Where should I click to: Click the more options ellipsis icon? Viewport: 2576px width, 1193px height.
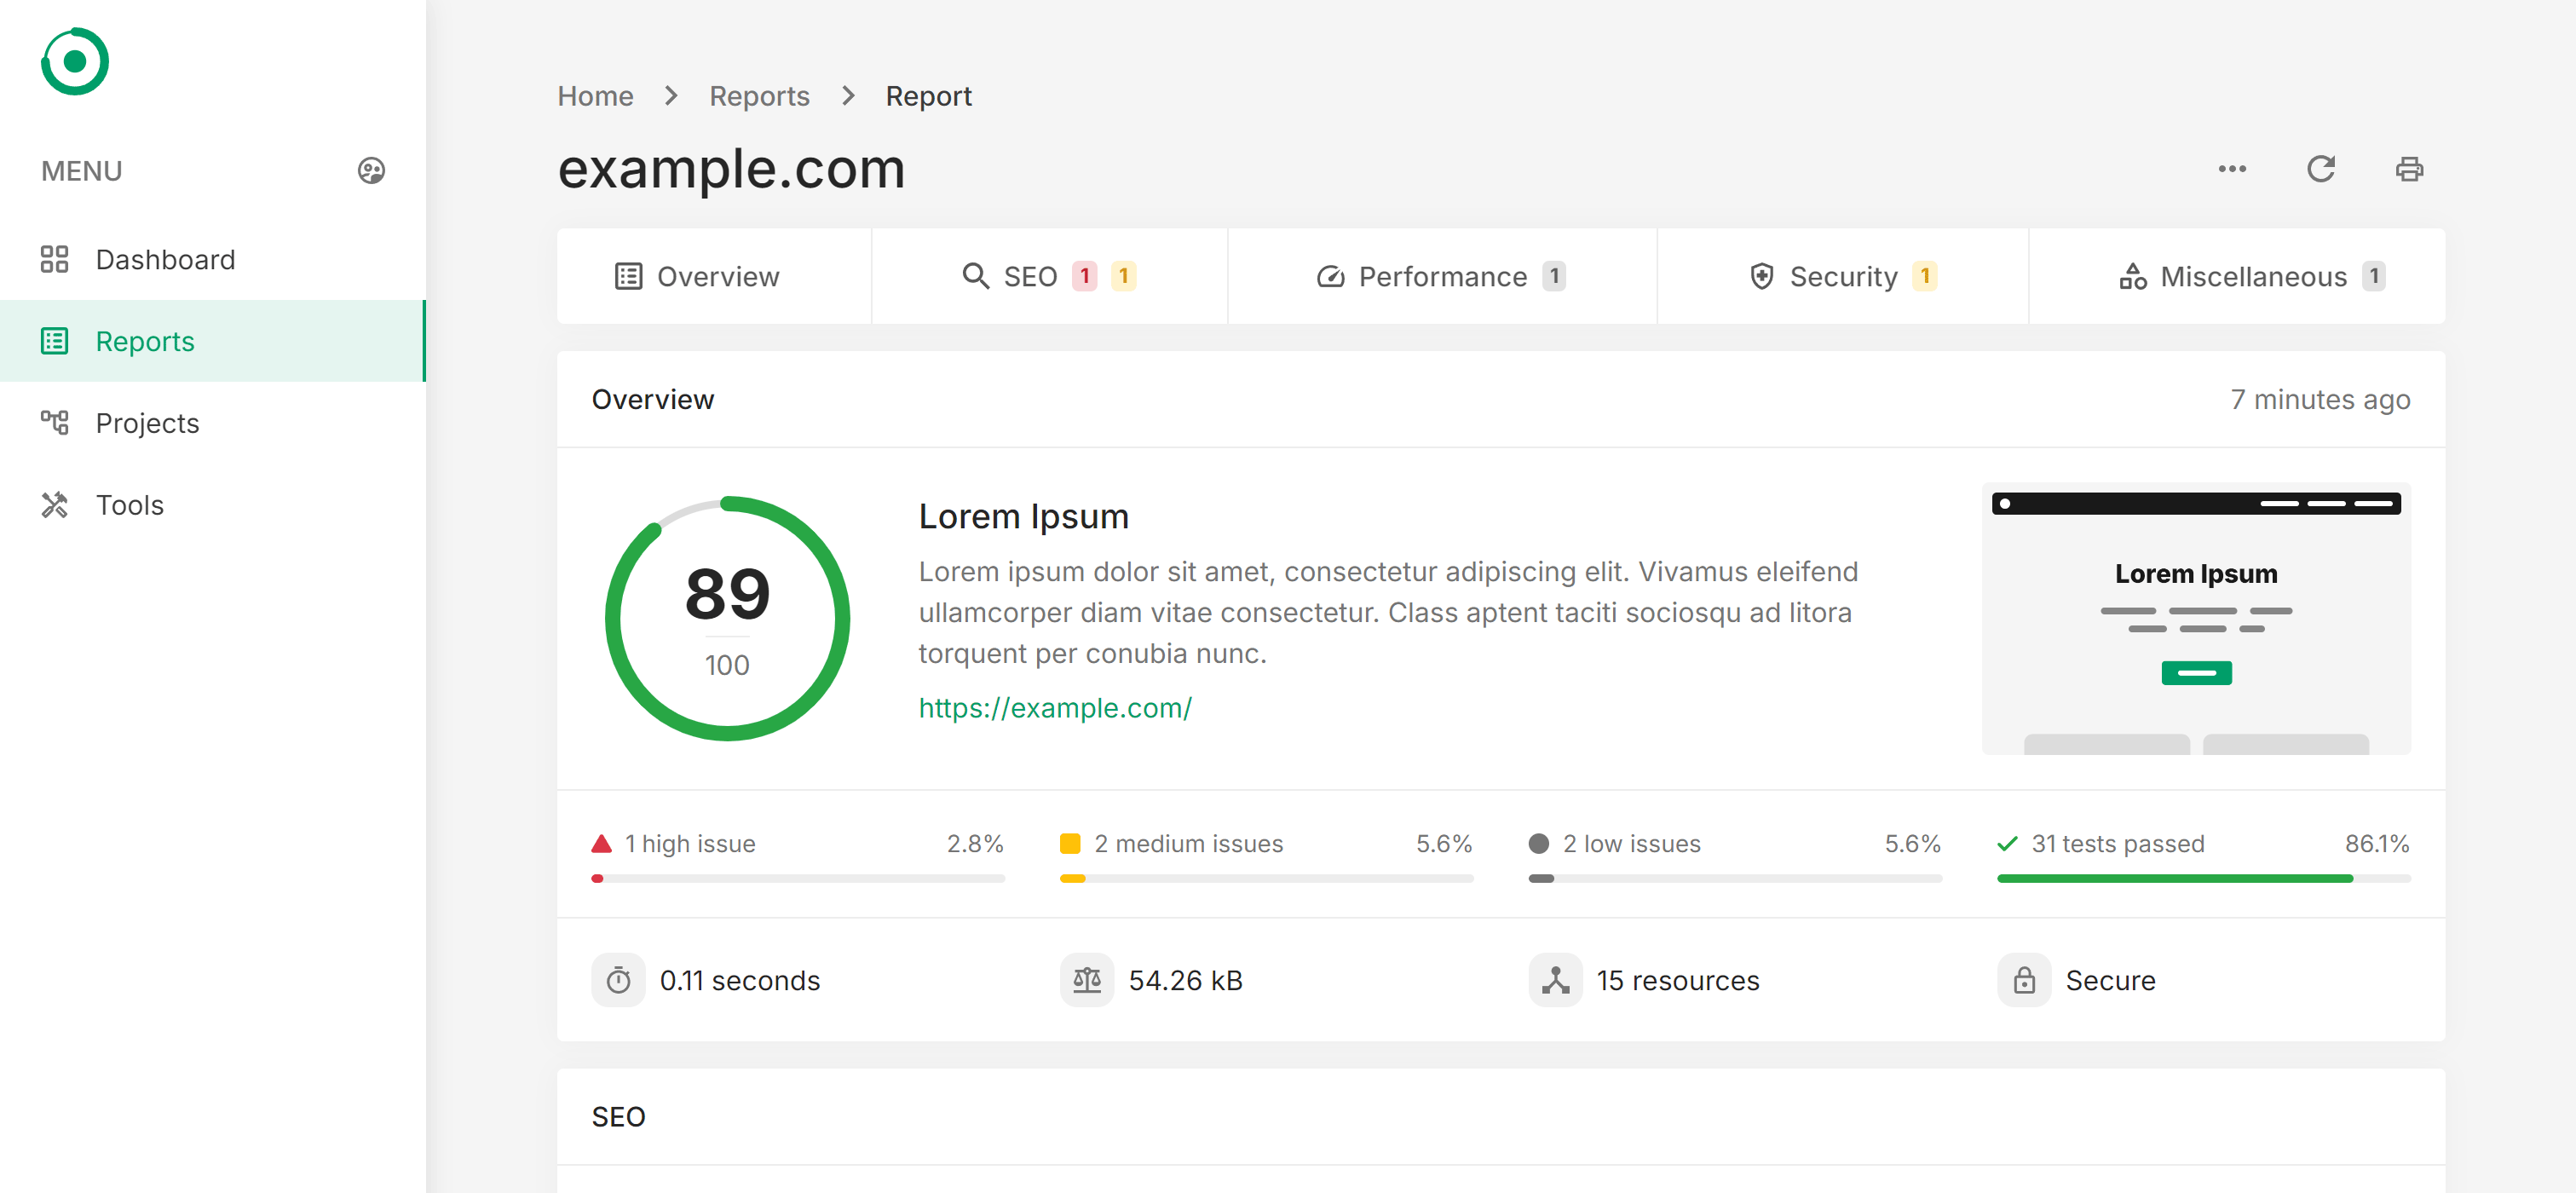2233,168
